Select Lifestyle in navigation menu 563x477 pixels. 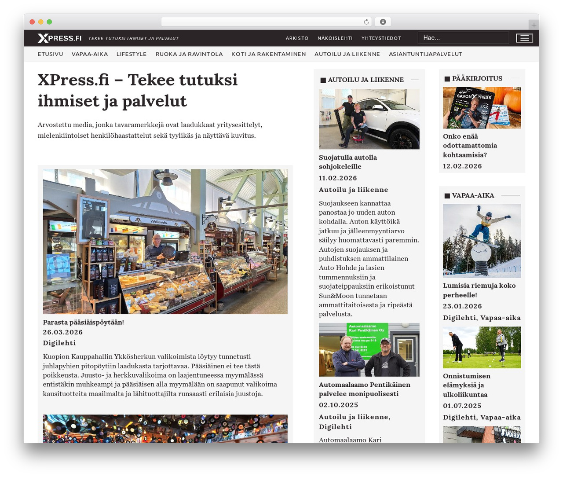pyautogui.click(x=132, y=54)
